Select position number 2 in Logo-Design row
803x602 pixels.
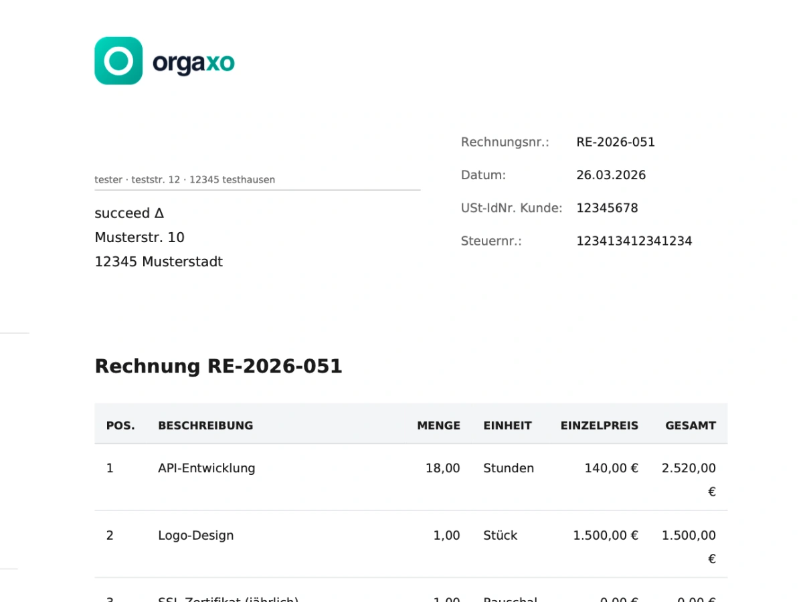point(110,535)
